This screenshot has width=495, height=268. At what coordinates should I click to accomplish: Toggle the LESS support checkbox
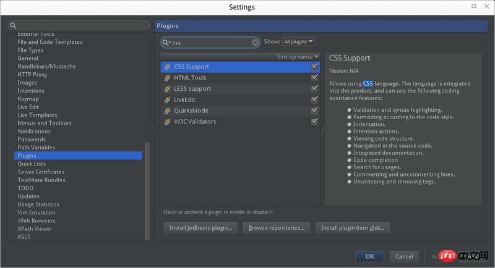click(x=314, y=88)
